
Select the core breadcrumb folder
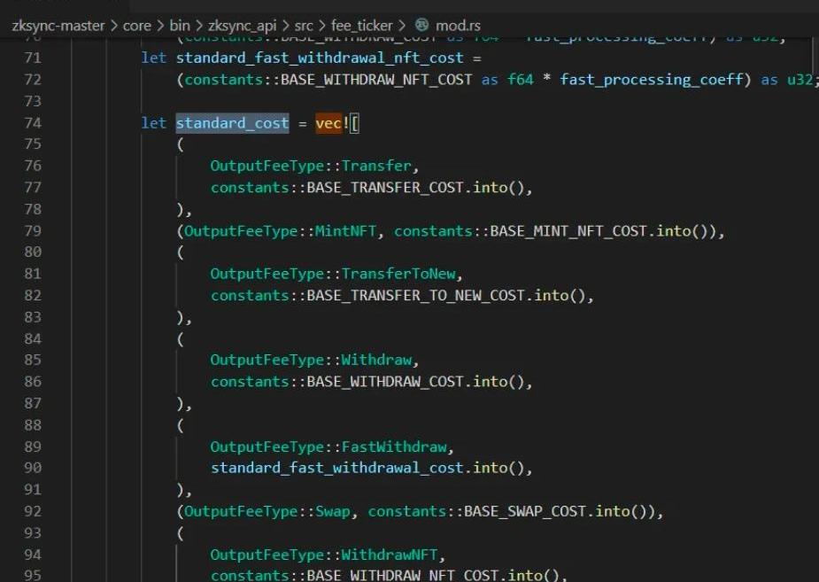[x=137, y=26]
